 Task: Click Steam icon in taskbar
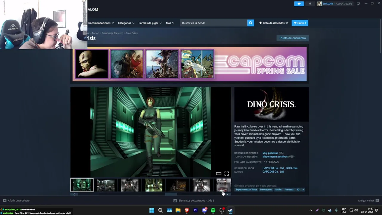(x=230, y=210)
